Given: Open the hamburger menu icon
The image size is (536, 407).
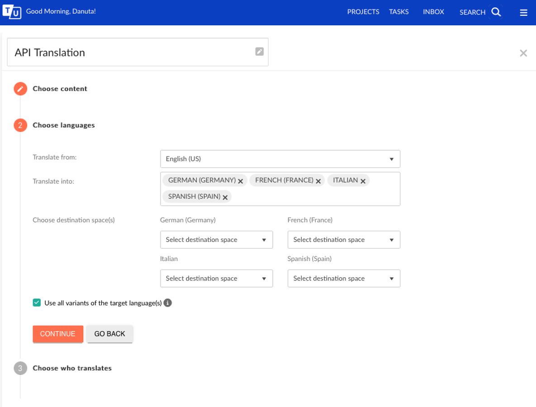Looking at the screenshot, I should (523, 13).
